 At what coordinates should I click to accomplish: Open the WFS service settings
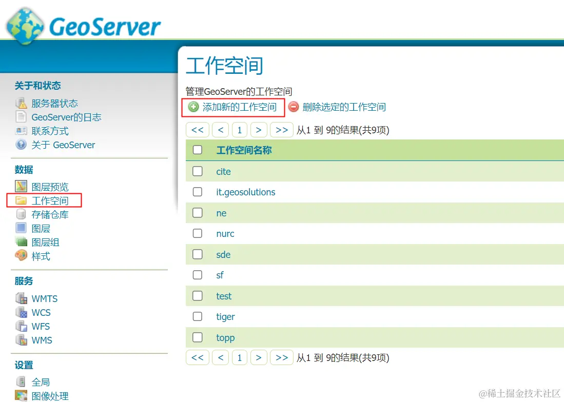tap(41, 326)
